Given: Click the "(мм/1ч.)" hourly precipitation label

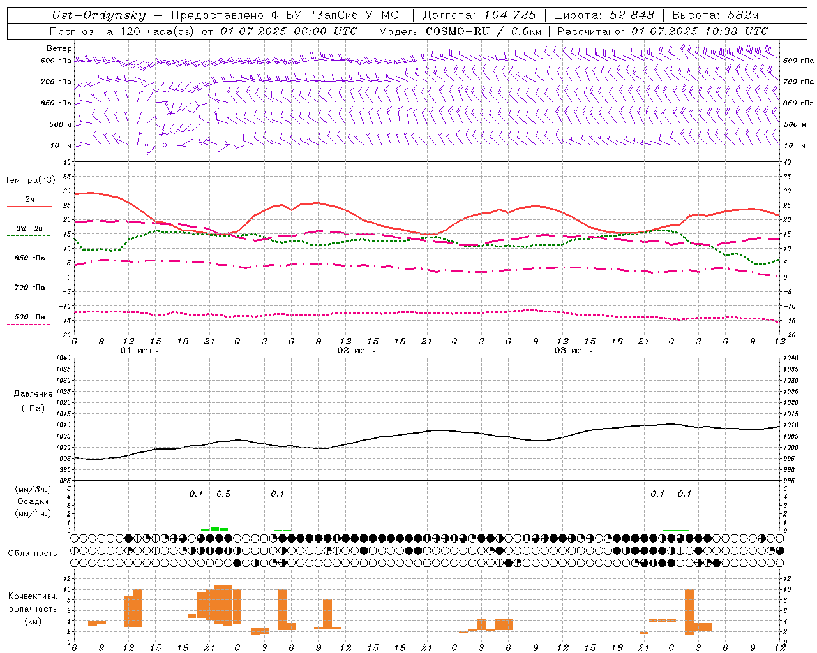Looking at the screenshot, I should (33, 513).
